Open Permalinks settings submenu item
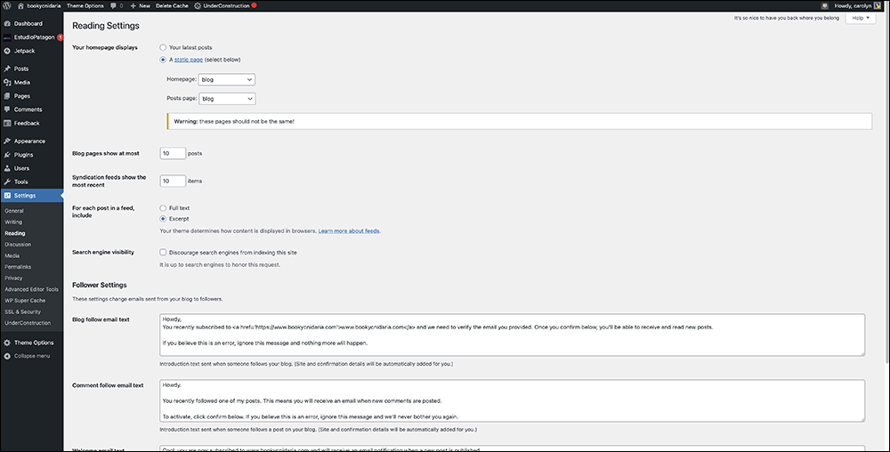The image size is (890, 452). 18,266
